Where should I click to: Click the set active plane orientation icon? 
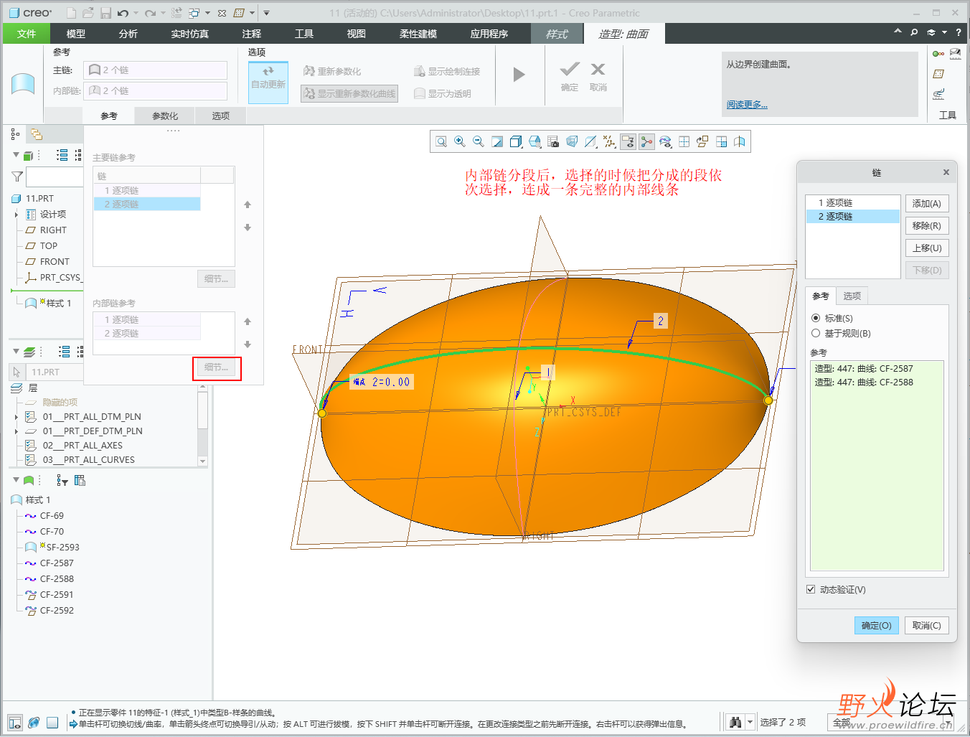click(x=702, y=142)
